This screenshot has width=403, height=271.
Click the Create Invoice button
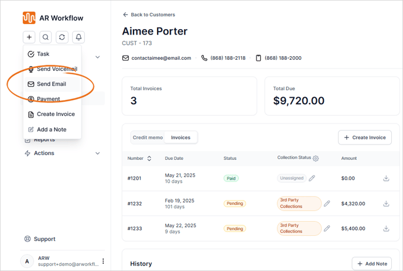pyautogui.click(x=364, y=138)
